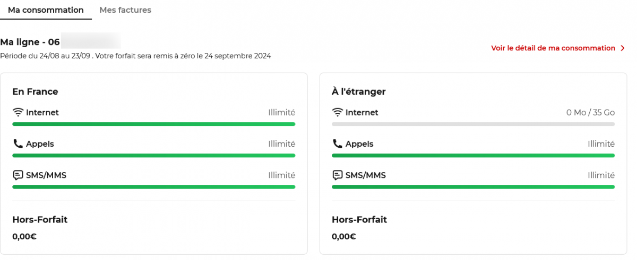Click the phone icon under À l'étranger
Image resolution: width=637 pixels, height=260 pixels.
338,144
